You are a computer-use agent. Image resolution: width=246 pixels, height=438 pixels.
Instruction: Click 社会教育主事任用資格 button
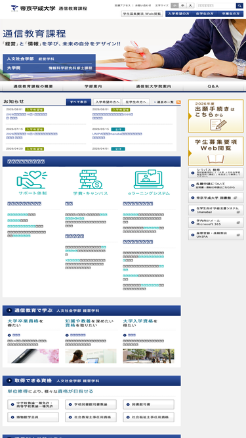pyautogui.click(x=91, y=418)
